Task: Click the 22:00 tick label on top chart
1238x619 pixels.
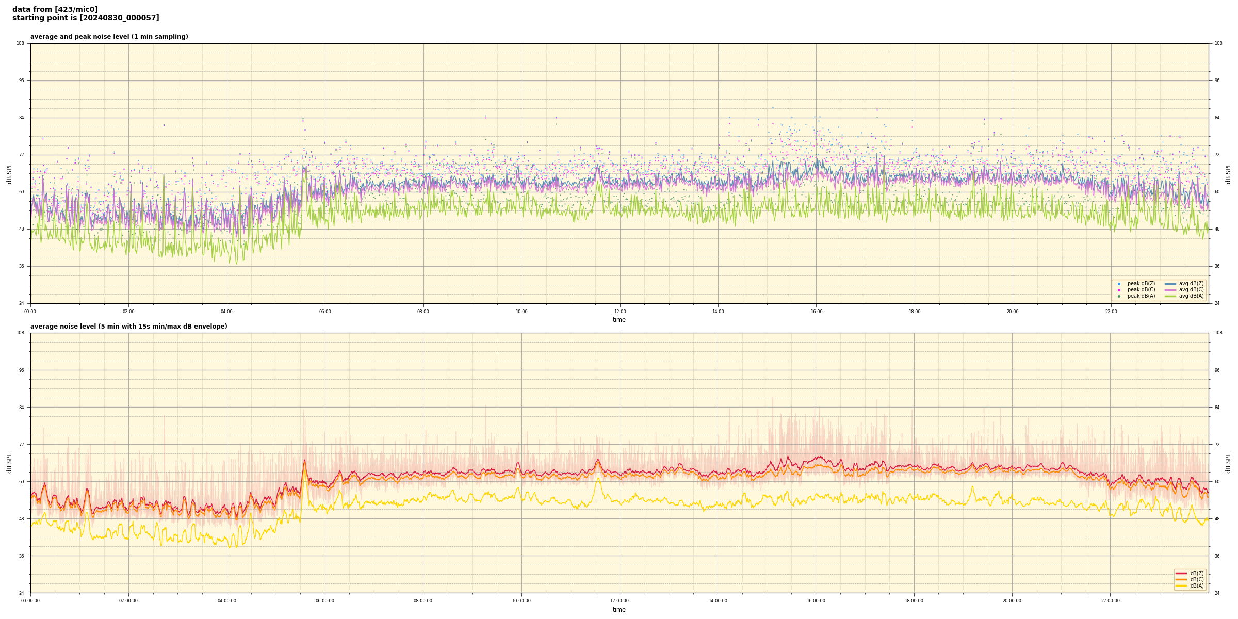Action: pos(1111,312)
